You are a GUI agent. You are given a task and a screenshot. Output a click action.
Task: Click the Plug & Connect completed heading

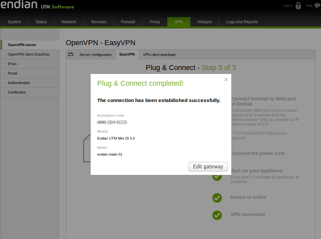(x=140, y=83)
